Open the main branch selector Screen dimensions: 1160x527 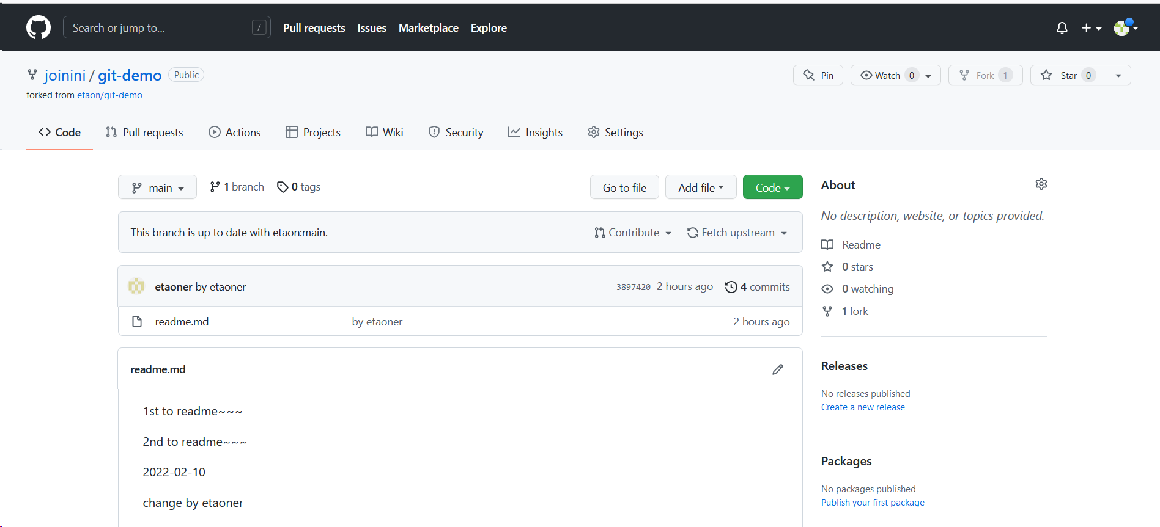coord(157,187)
